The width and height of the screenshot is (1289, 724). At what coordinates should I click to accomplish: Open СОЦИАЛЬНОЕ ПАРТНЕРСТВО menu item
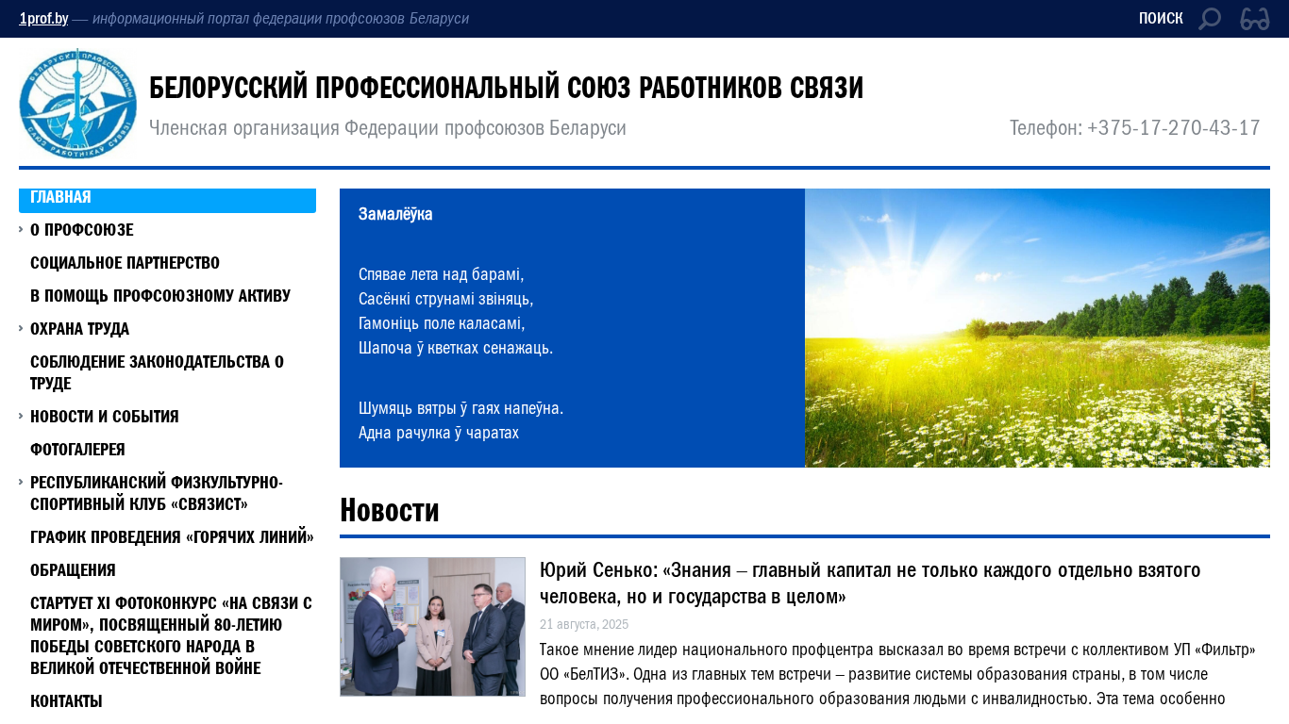coord(125,263)
